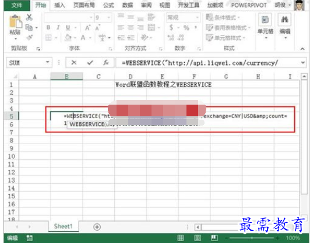Select column D header
The width and height of the screenshot is (310, 243).
(131, 76)
